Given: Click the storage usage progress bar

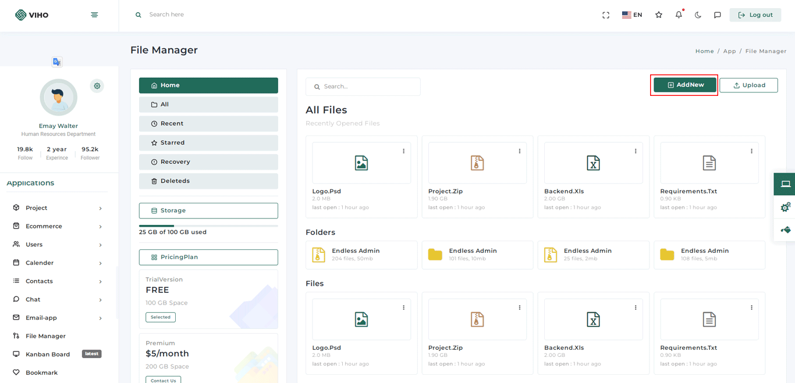Looking at the screenshot, I should tap(208, 225).
